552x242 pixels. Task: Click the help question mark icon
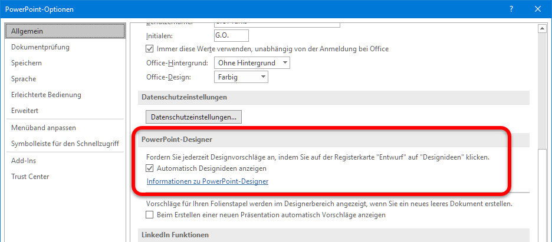[511, 9]
